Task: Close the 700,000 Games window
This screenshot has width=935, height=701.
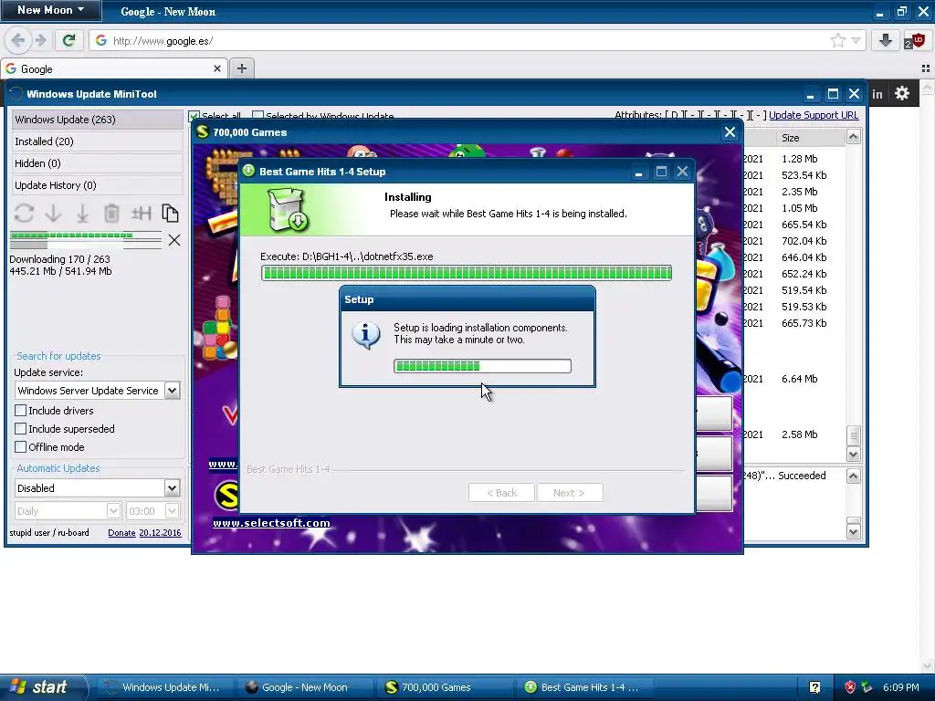Action: [730, 132]
